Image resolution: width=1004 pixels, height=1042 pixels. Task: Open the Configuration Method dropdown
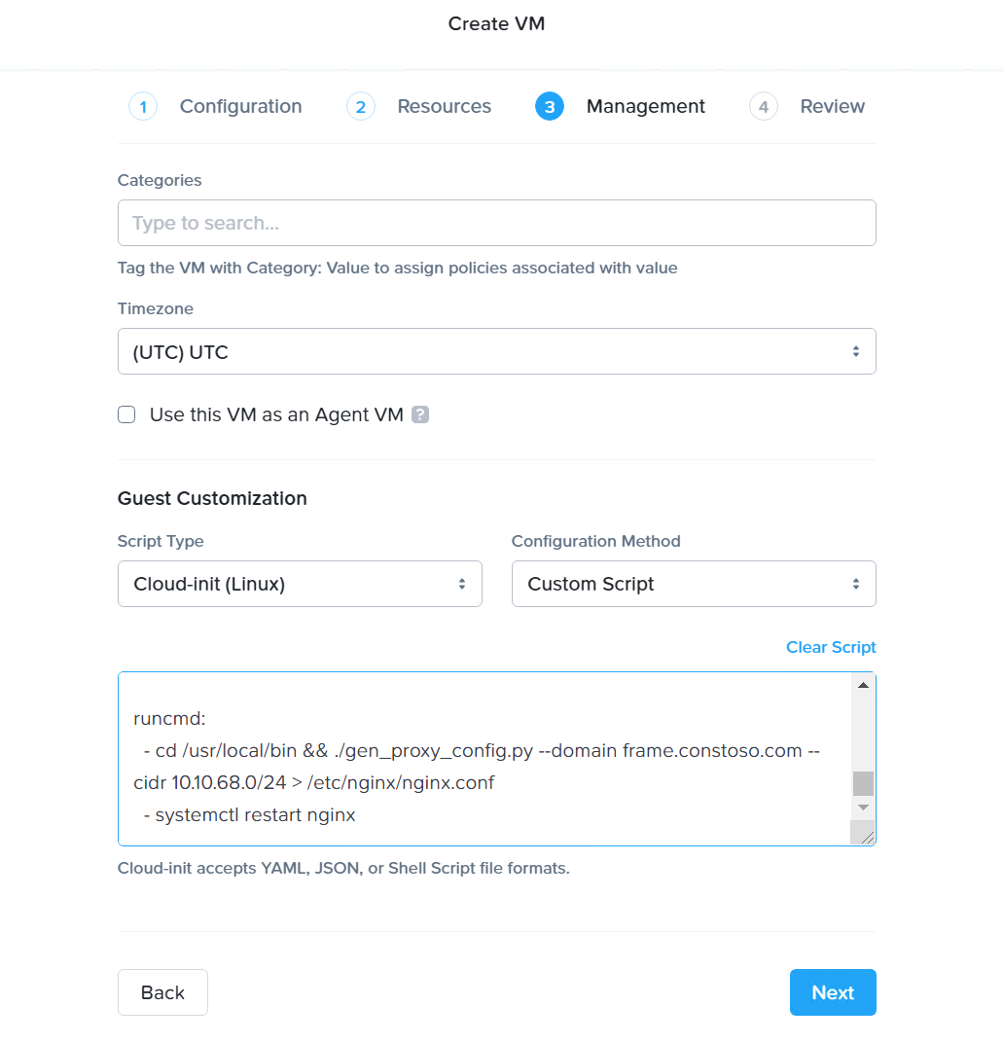[693, 584]
